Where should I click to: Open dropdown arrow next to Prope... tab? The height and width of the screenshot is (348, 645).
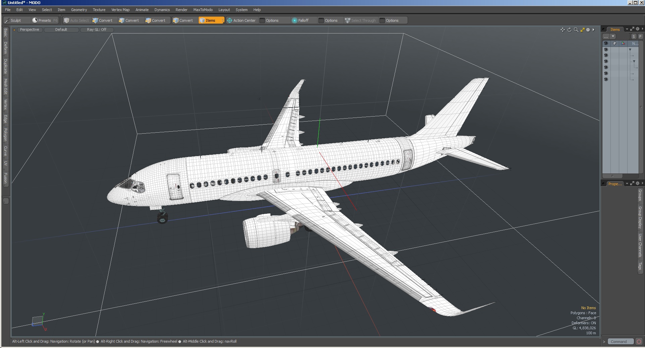click(x=627, y=184)
